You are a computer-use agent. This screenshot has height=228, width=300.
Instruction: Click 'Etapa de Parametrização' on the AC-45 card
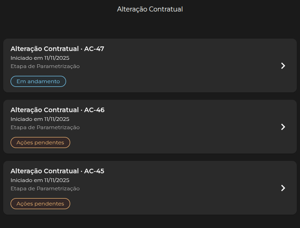[x=45, y=188]
